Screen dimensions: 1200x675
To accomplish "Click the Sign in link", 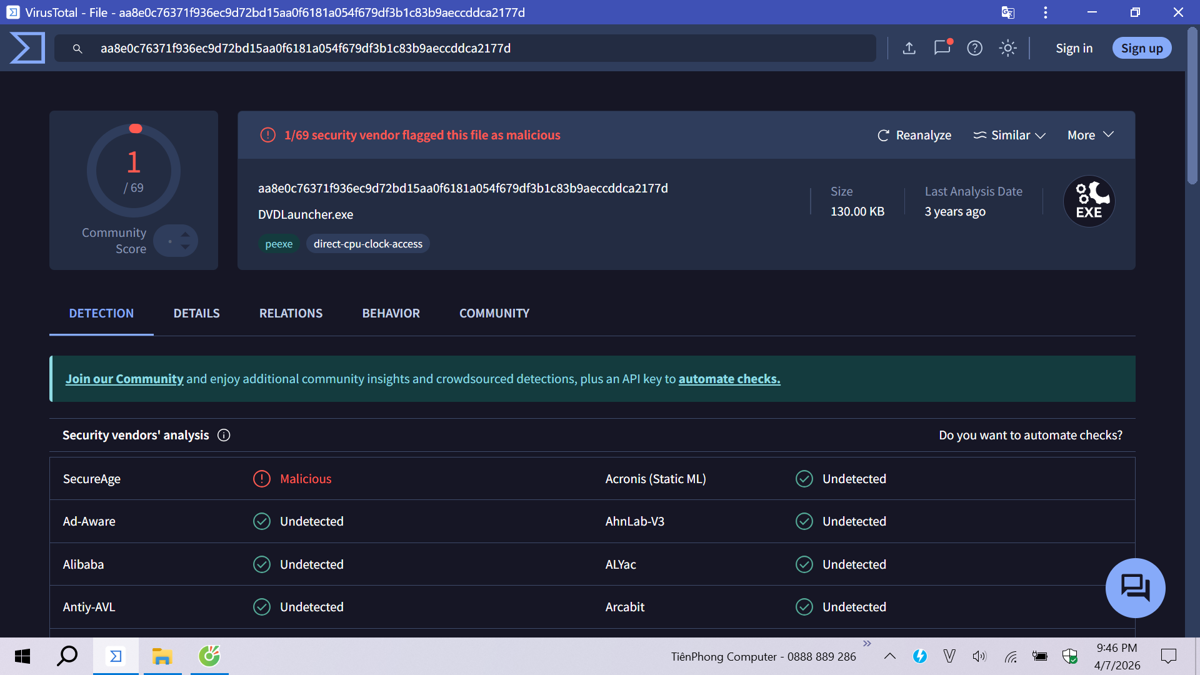I will [1074, 48].
